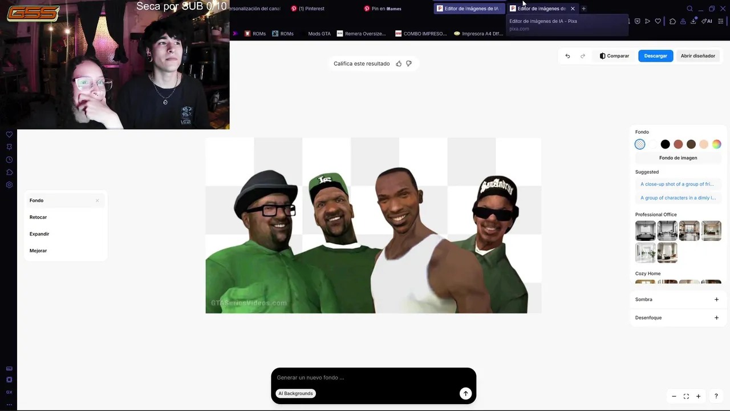Select the Mejorar tool
The image size is (730, 411).
tap(65, 251)
